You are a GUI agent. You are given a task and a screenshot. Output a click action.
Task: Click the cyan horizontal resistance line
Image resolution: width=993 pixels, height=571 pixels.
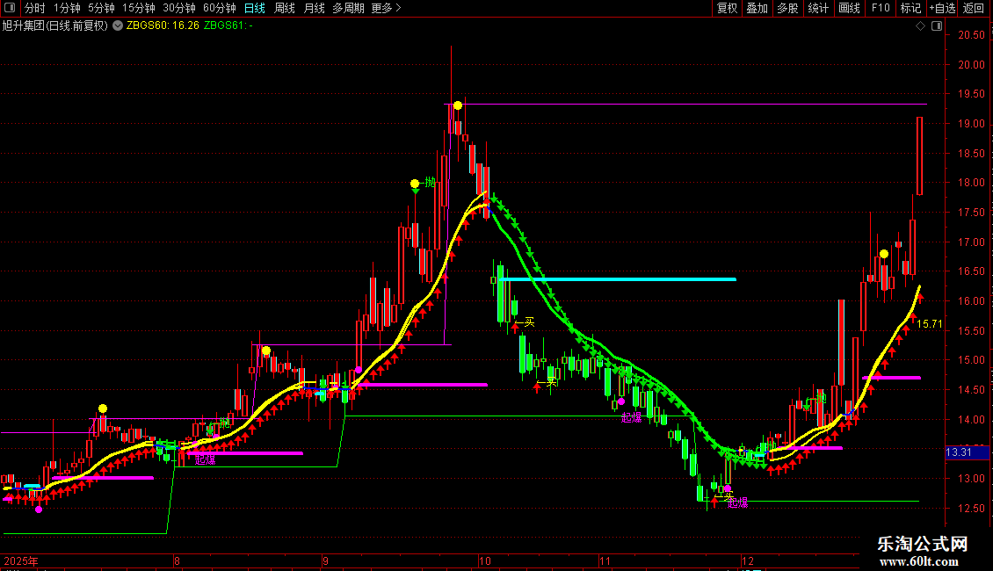click(x=618, y=279)
